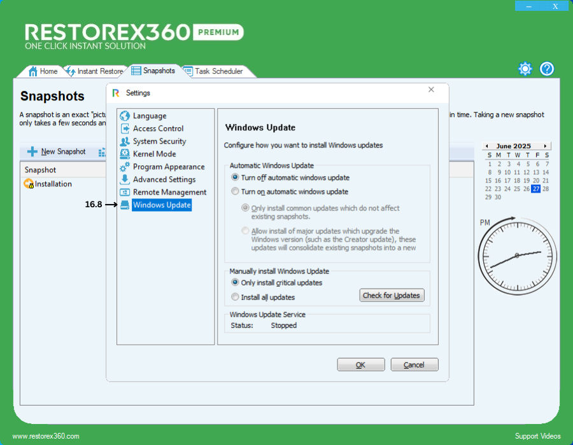Open Advanced Settings in settings list
This screenshot has width=573, height=445.
click(164, 179)
